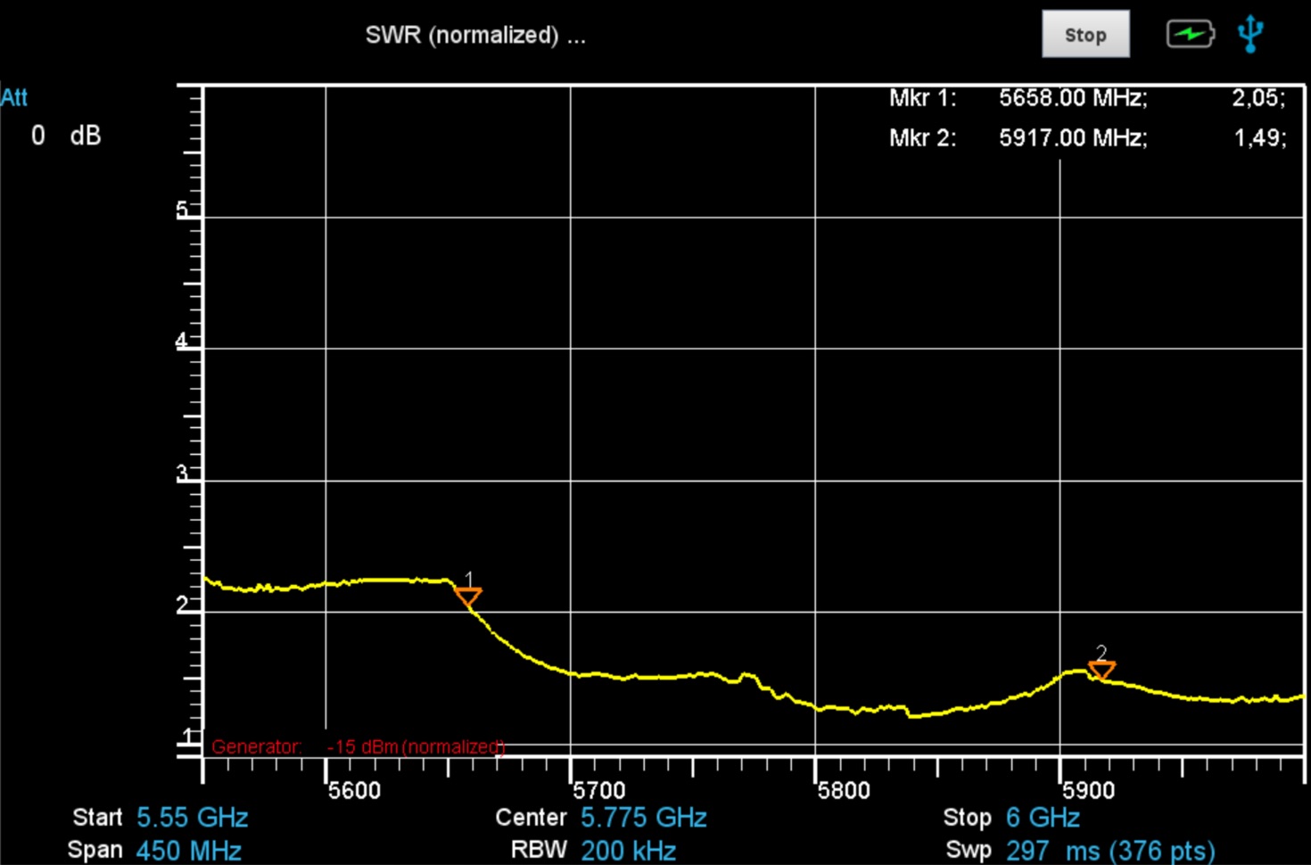
Task: Click the 5900 frequency axis label
Action: [x=1088, y=790]
